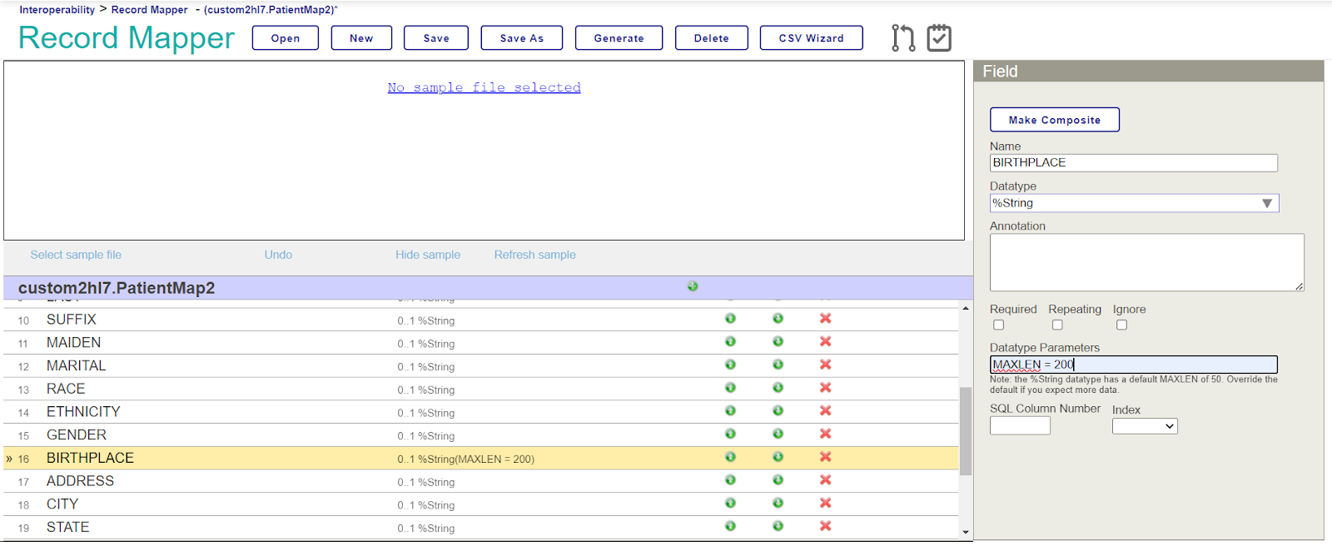The width and height of the screenshot is (1332, 546).
Task: Focus the Datatype Parameters field
Action: [x=1134, y=365]
